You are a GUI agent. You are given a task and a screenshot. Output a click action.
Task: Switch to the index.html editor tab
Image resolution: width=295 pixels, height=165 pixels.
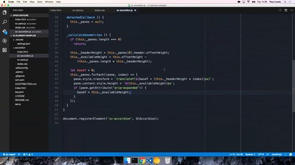click(56, 10)
